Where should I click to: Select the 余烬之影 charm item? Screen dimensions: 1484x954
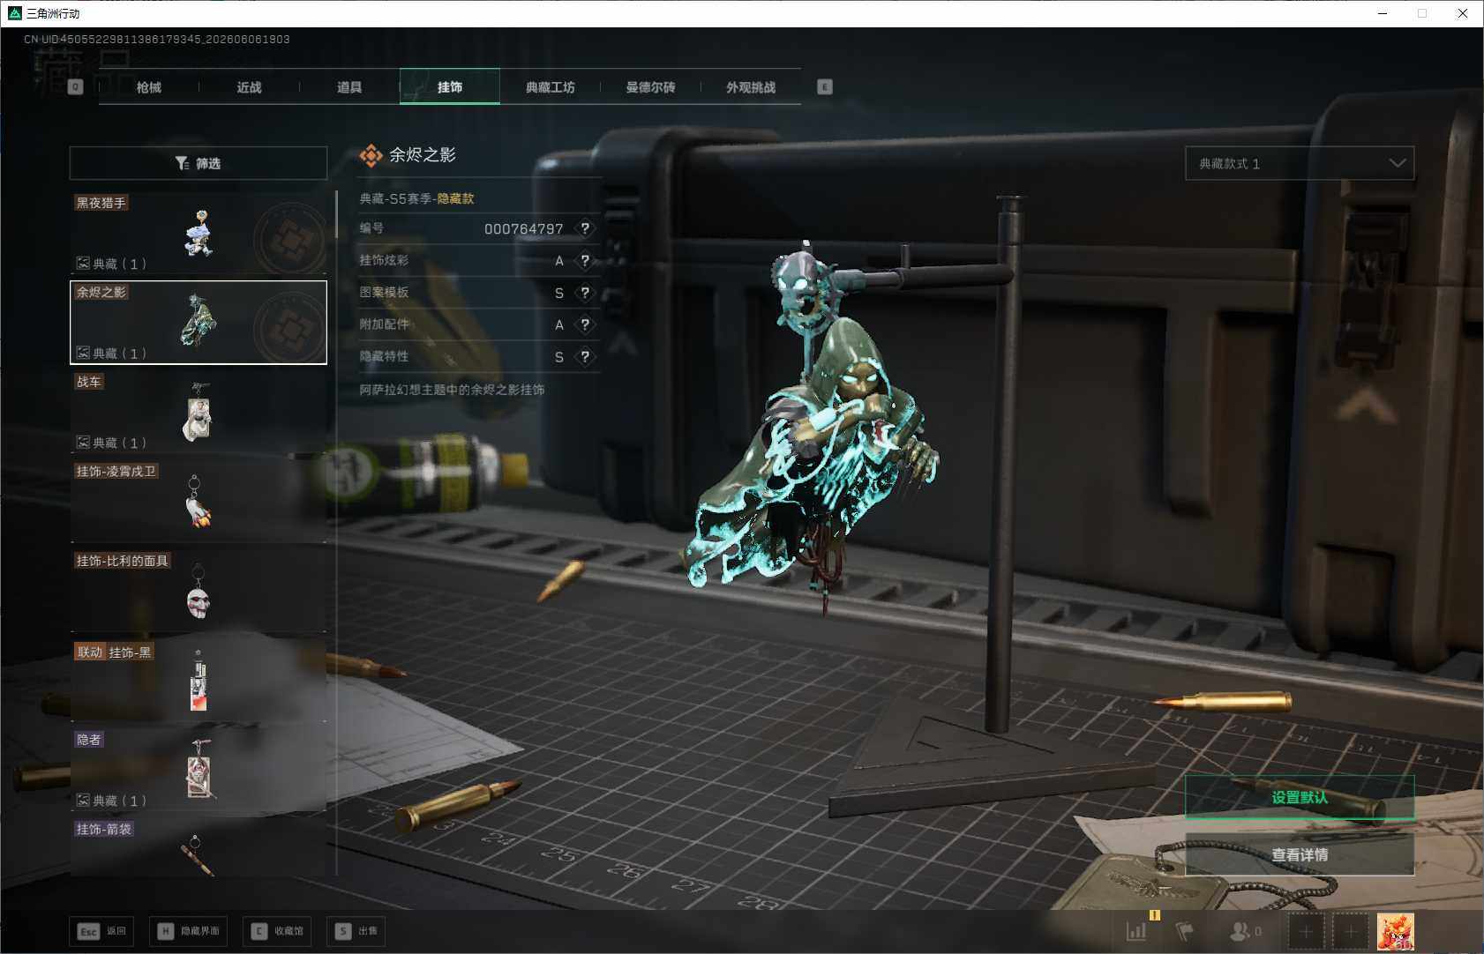(199, 322)
